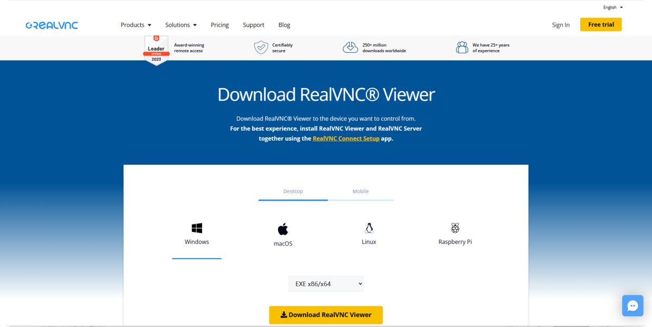Select the macOS Apple icon
The image size is (652, 327).
pos(283,228)
